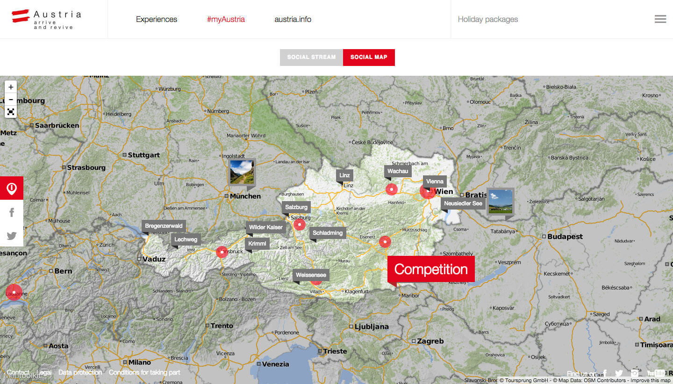Click Holiday packages
This screenshot has width=673, height=384.
pyautogui.click(x=487, y=19)
